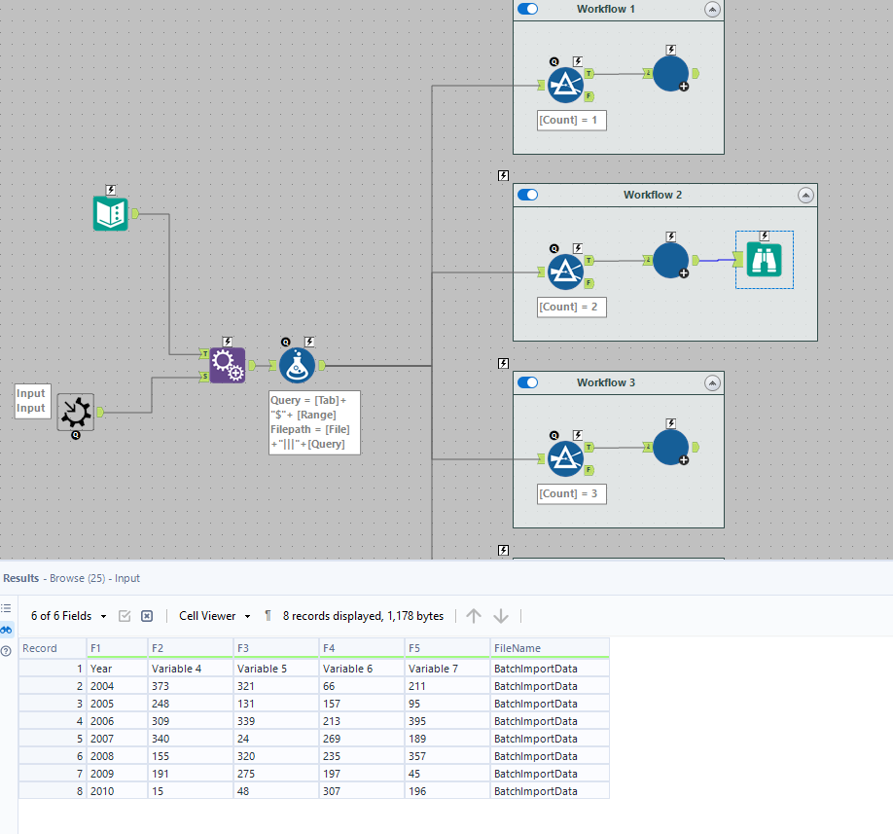Select the cell containing 2004
893x834 pixels.
point(117,686)
